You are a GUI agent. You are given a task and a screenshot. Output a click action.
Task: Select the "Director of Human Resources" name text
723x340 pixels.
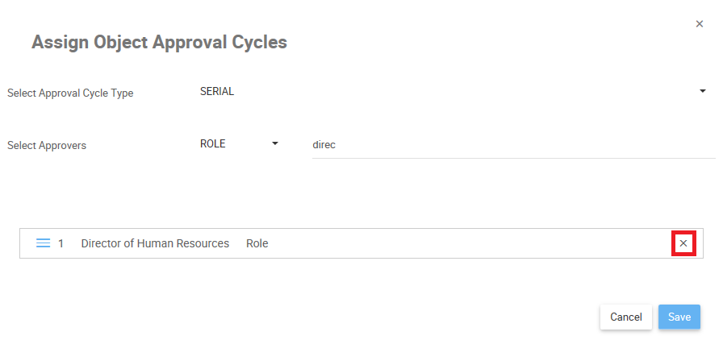coord(155,243)
